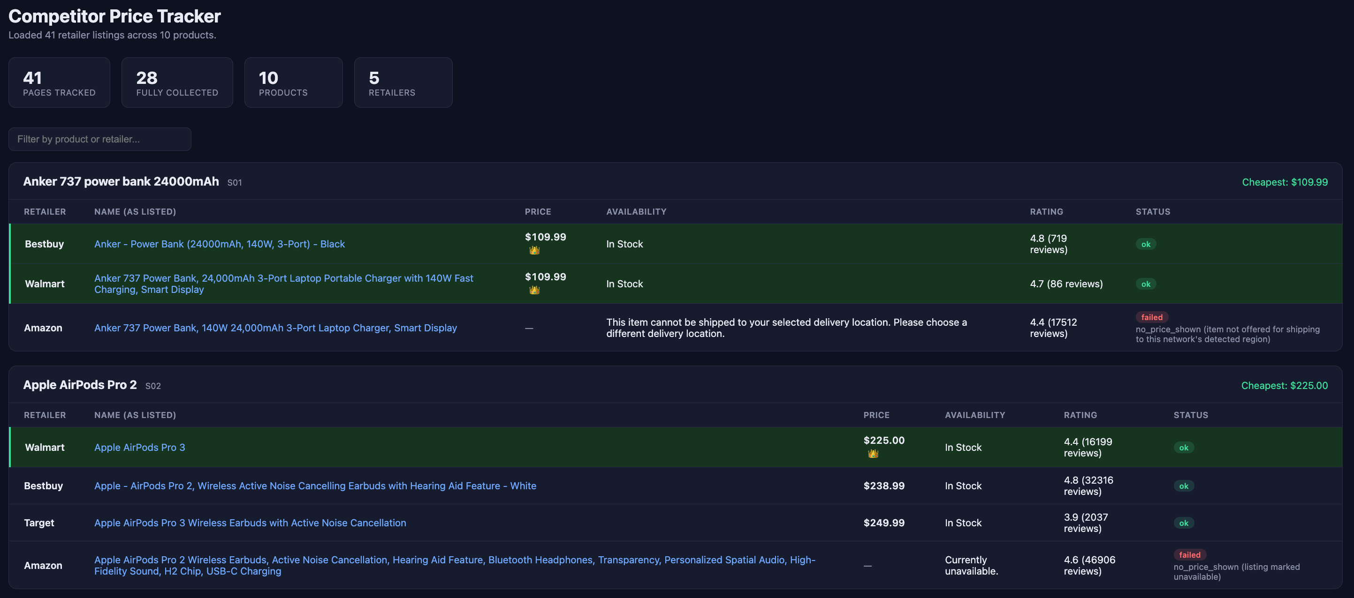Click the "Apple AirPods Pro 2" section heading
1354x598 pixels.
(x=80, y=385)
